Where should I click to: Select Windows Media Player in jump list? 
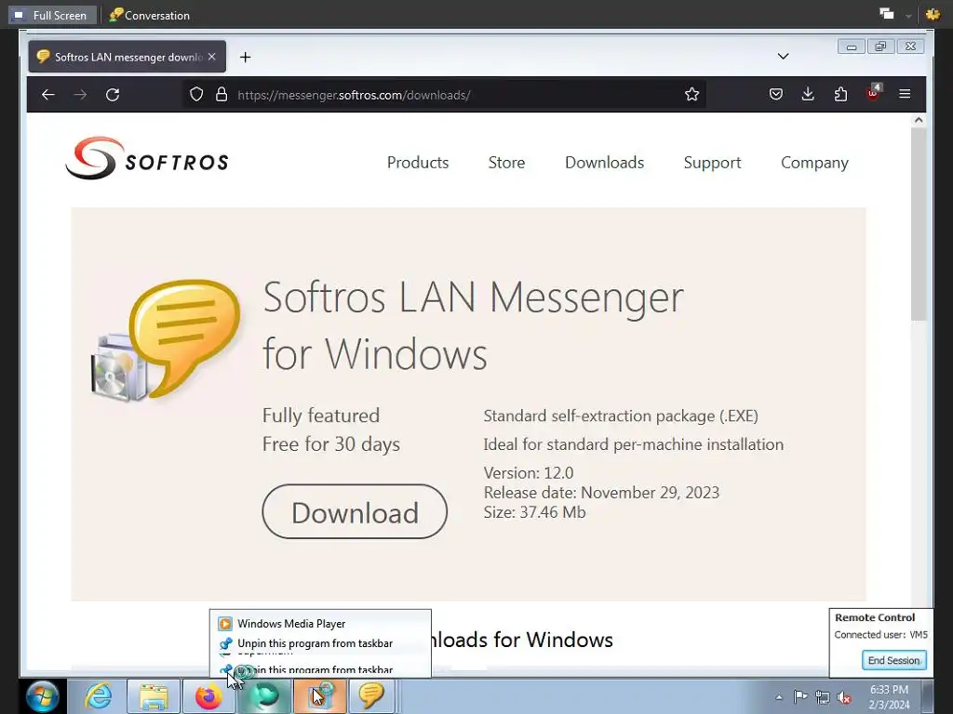320,624
